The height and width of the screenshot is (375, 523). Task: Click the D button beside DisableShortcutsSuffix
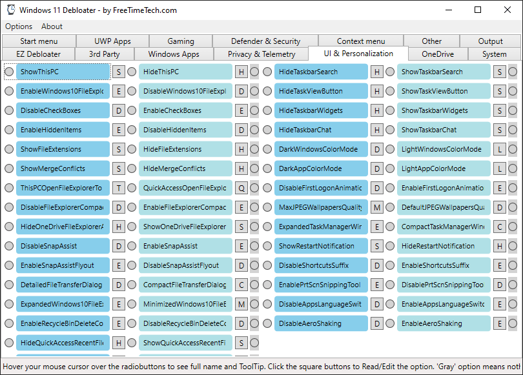377,265
